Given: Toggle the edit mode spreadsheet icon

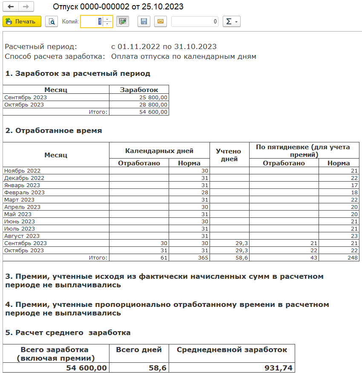Looking at the screenshot, I should pyautogui.click(x=123, y=21).
